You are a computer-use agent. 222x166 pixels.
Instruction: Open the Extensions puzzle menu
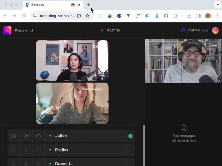point(175,16)
